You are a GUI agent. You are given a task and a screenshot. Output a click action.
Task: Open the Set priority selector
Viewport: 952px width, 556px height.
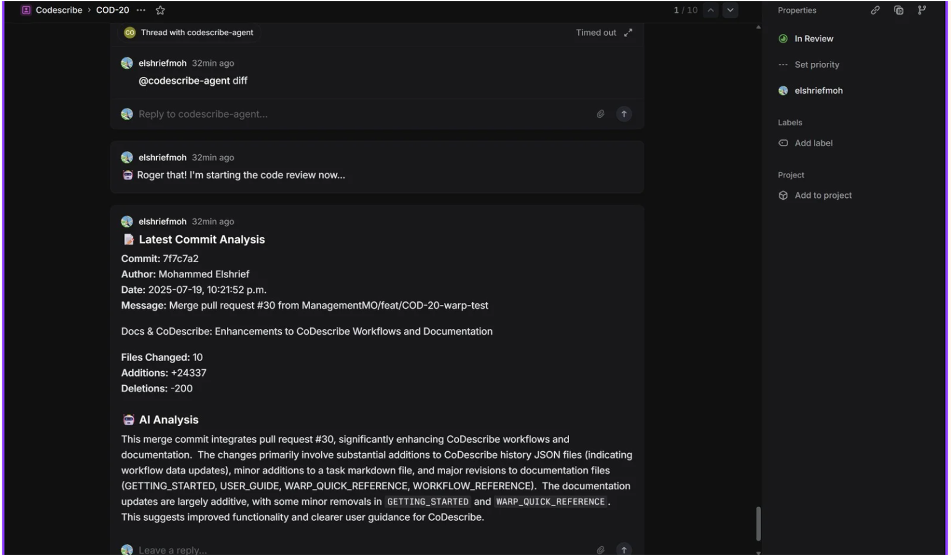816,65
